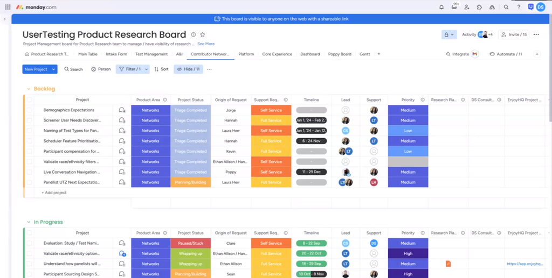Screen dimensions: 552x278
Task: Select all items in In Progress checkbox
Action: pyautogui.click(x=29, y=233)
